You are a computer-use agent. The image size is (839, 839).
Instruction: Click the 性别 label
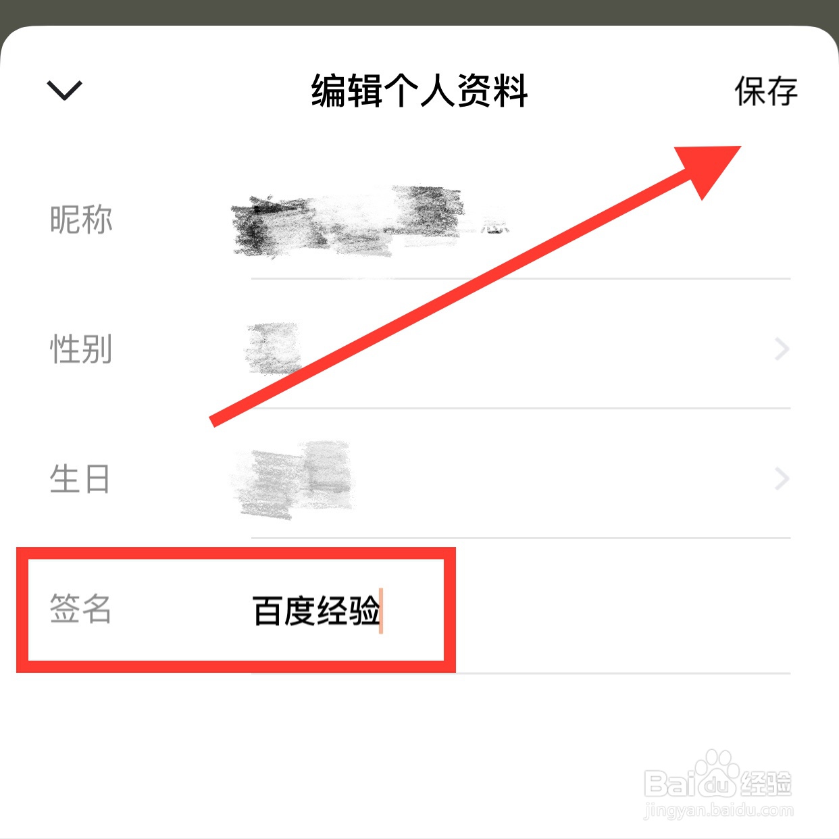(x=81, y=349)
